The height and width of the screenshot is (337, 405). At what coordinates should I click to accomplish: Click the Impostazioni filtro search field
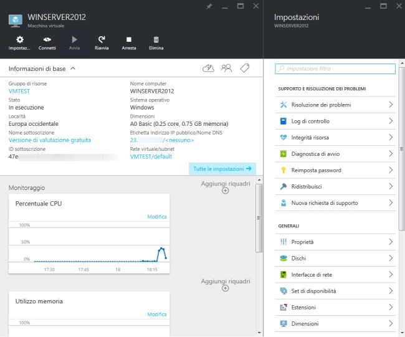point(335,69)
